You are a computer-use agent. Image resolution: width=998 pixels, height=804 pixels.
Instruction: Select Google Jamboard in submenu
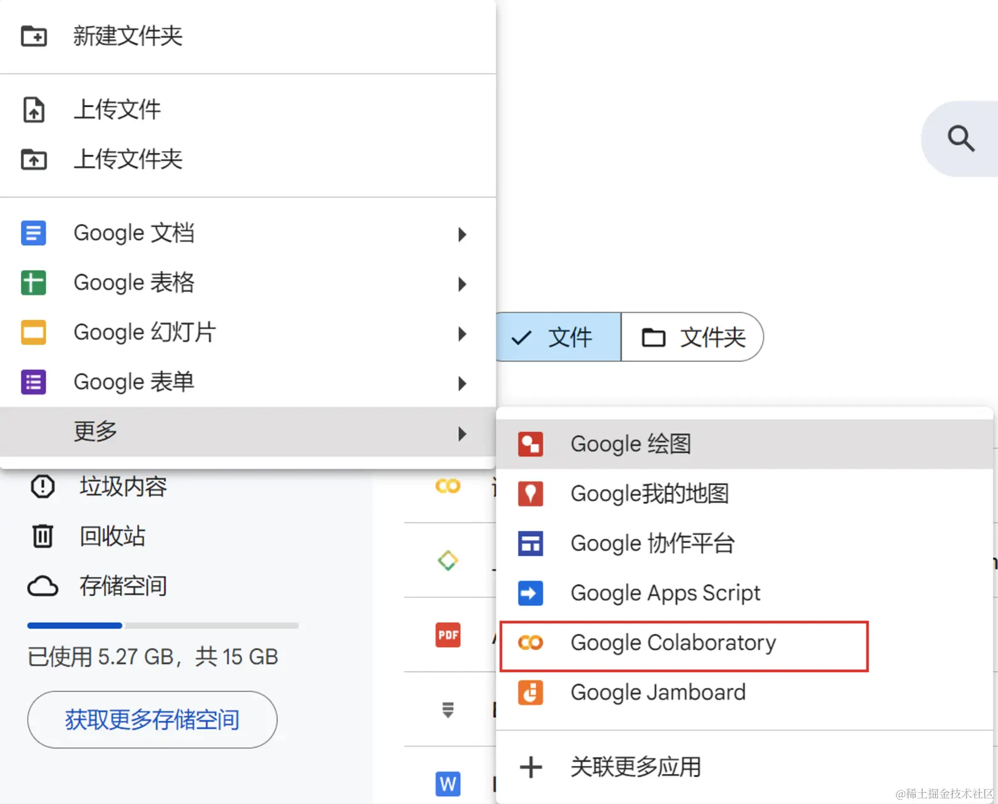(745, 693)
